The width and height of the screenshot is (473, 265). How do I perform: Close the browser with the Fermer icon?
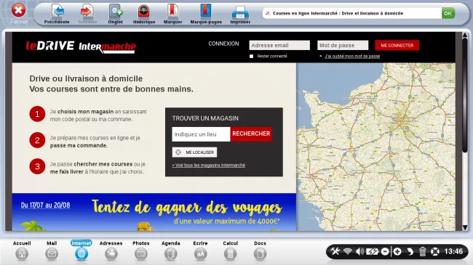click(x=19, y=11)
